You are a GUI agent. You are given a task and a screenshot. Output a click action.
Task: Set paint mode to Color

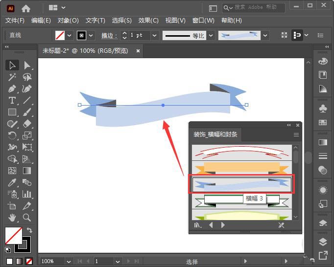(9, 261)
